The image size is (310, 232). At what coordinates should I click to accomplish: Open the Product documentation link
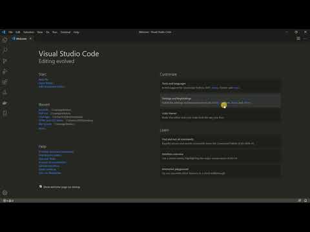coord(52,162)
